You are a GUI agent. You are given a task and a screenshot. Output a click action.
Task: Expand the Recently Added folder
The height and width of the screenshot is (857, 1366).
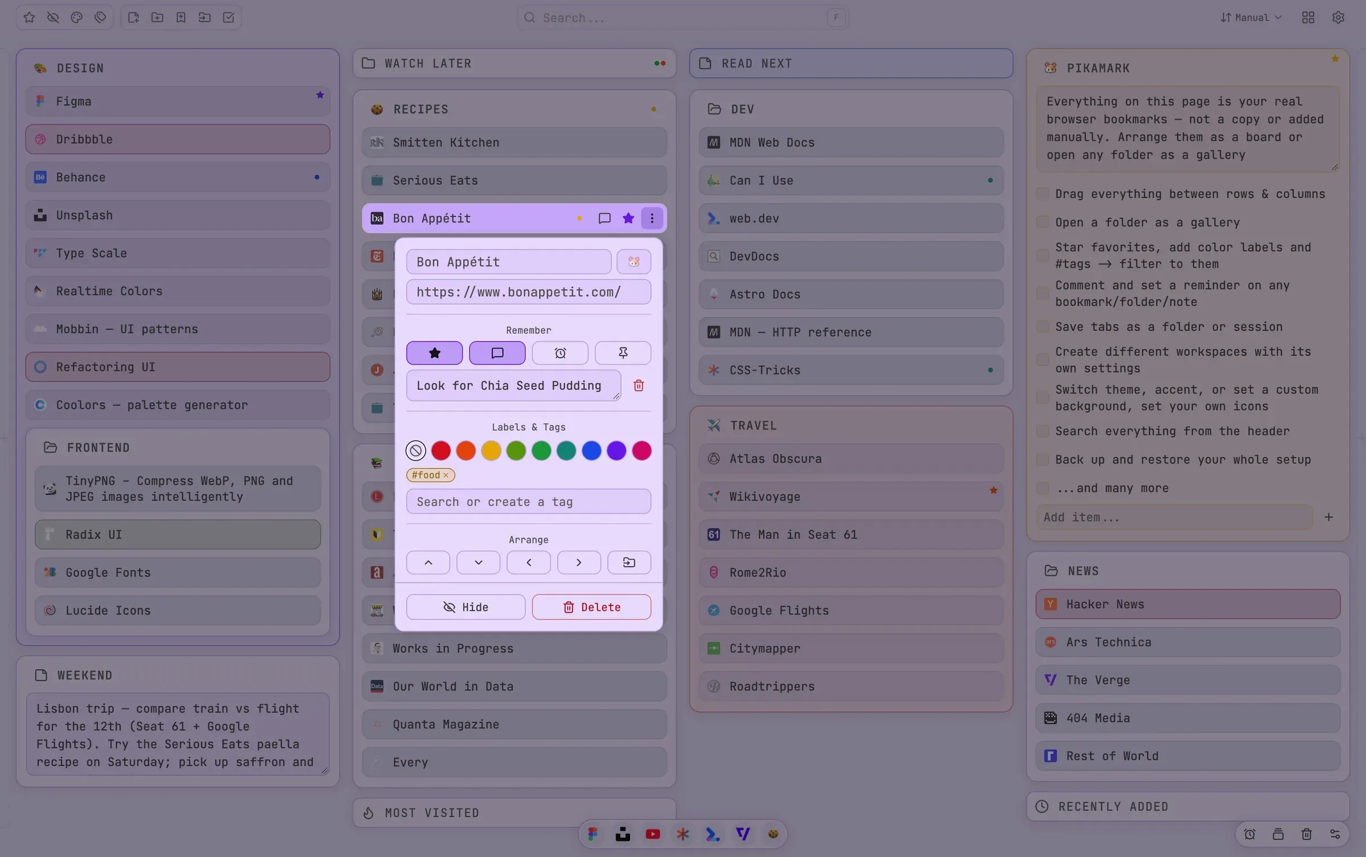(1188, 806)
